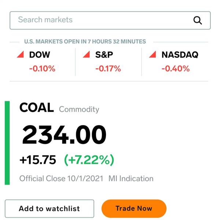Click the 234.00 coal price
Viewport: 220px width, 220px height.
64,135
